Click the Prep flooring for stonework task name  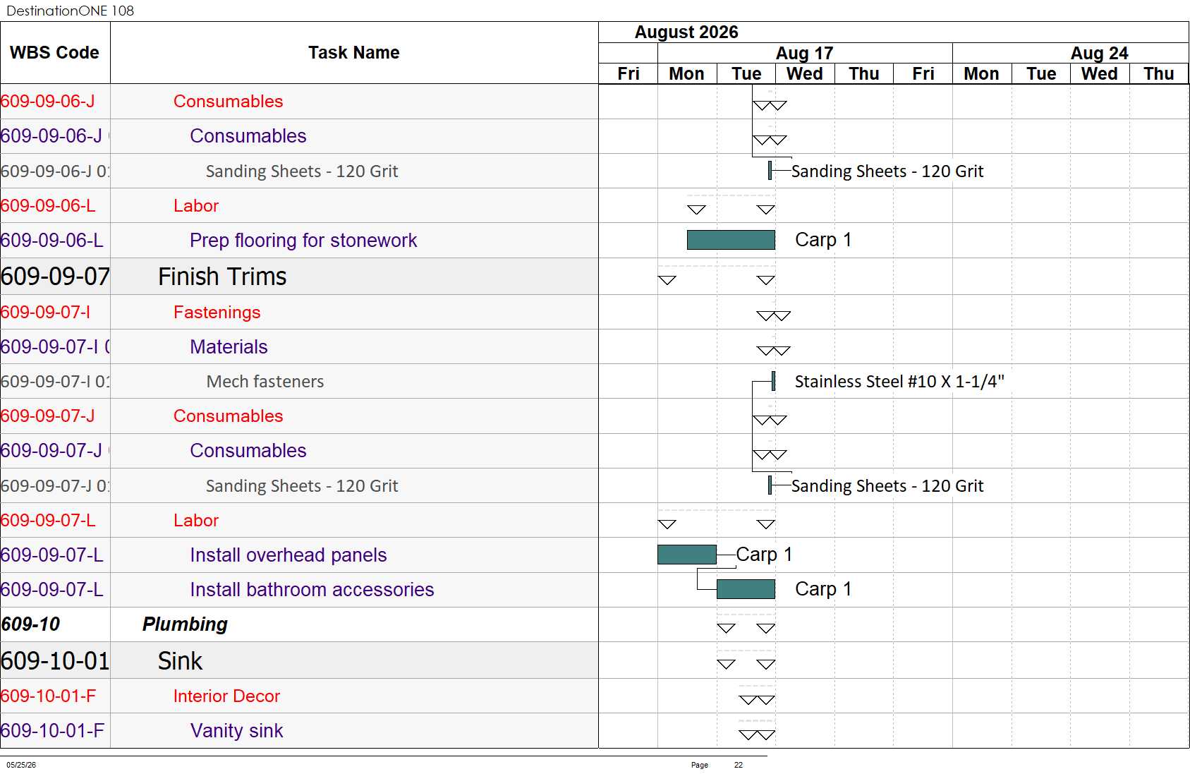tap(303, 241)
